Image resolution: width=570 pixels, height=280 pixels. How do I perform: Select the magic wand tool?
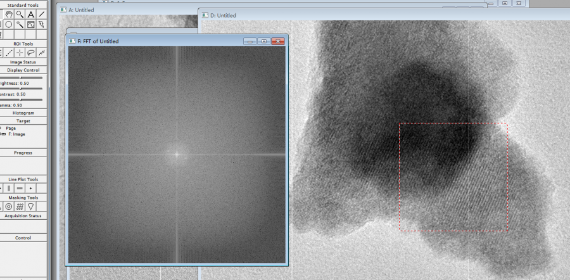pos(20,24)
